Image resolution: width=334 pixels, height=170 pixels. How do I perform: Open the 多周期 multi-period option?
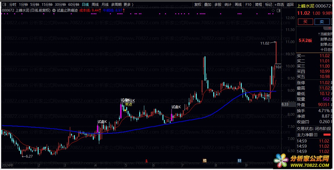click(x=116, y=5)
